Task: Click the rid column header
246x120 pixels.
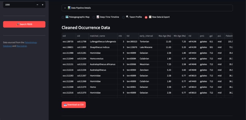Action: (193, 36)
